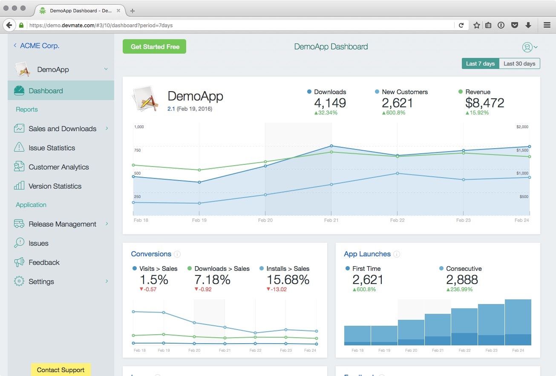Click the browser downloads arrow icon
This screenshot has height=376, width=556.
coord(528,25)
